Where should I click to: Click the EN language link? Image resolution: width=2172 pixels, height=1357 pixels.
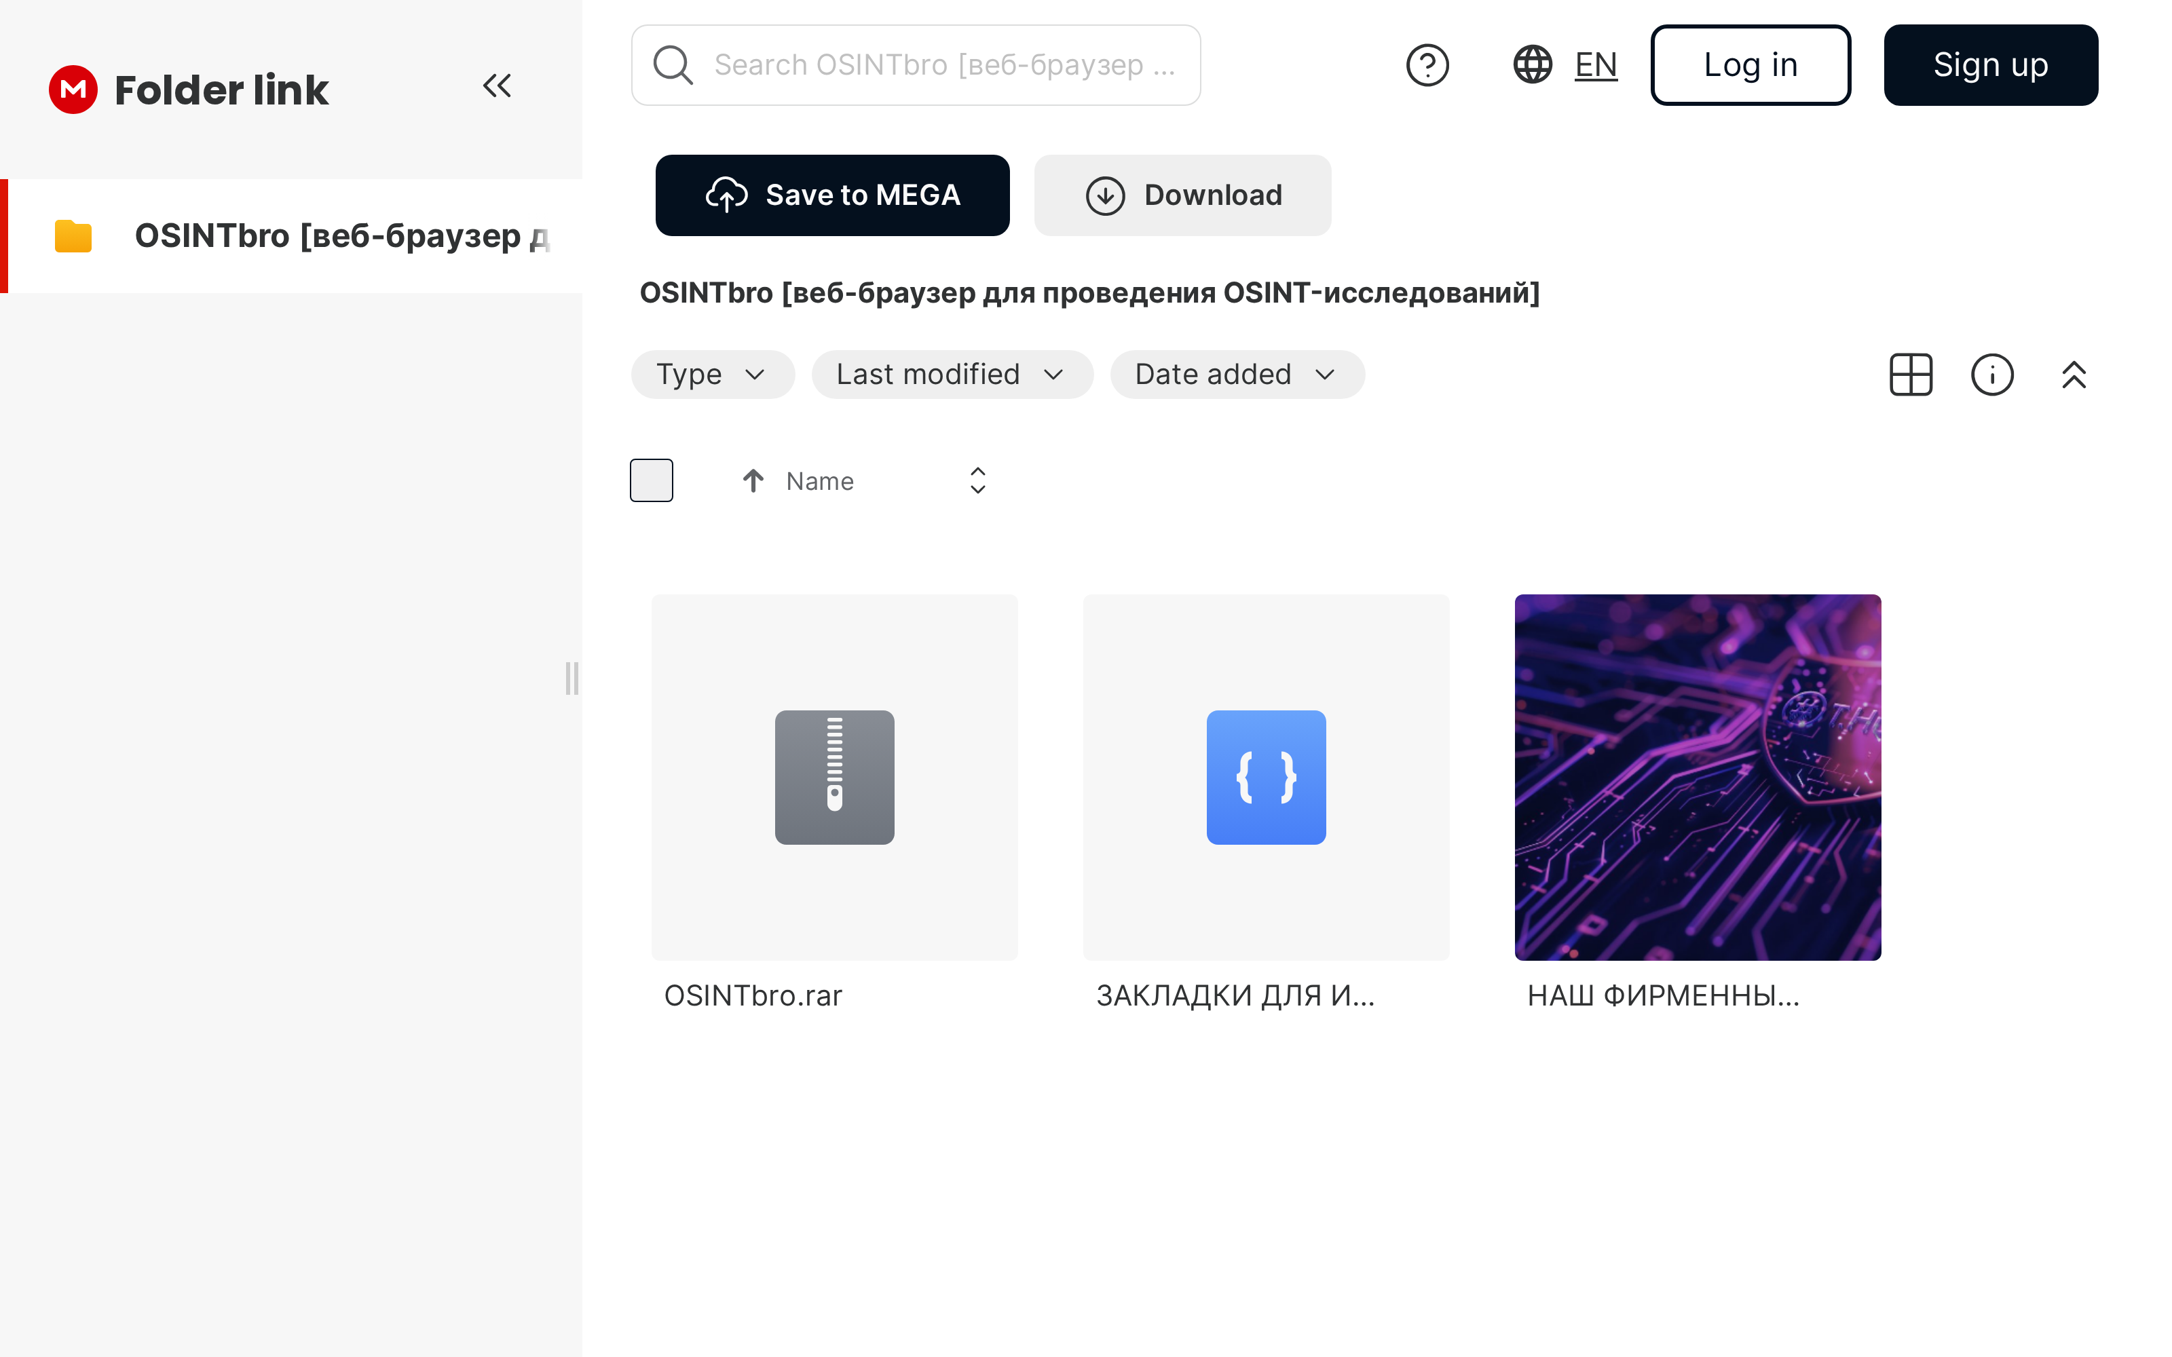(1595, 64)
